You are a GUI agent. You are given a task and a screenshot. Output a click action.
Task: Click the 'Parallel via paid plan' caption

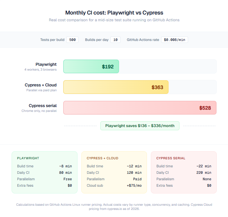click(41, 90)
